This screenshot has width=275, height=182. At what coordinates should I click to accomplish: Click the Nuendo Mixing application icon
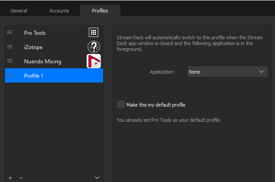tap(94, 61)
